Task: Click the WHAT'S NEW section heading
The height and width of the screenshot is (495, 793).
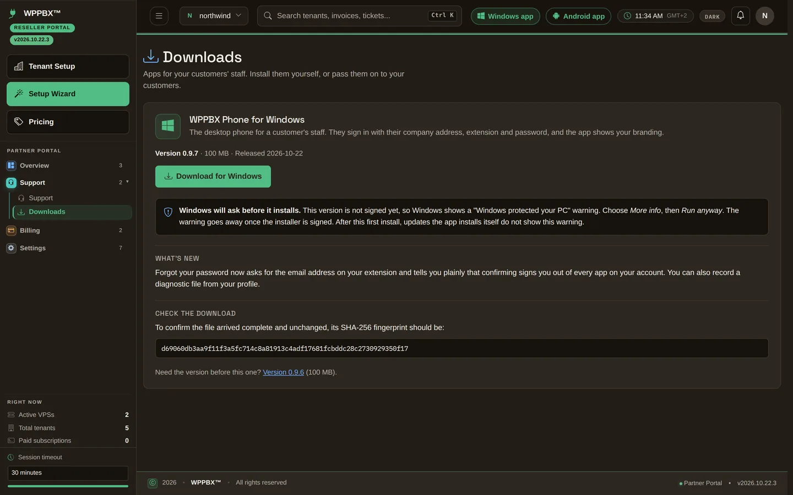Action: 177,258
